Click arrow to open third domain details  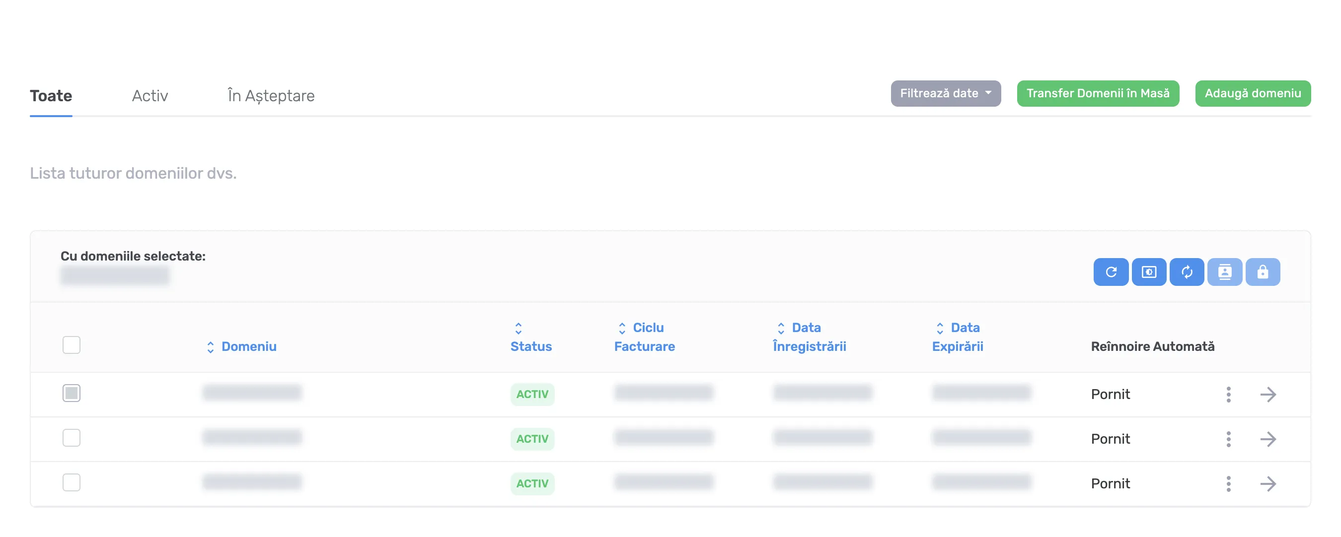(x=1267, y=484)
